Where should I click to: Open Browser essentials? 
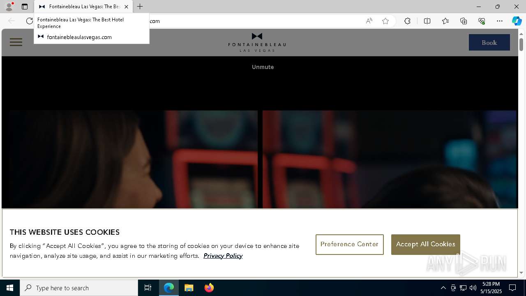point(482,21)
